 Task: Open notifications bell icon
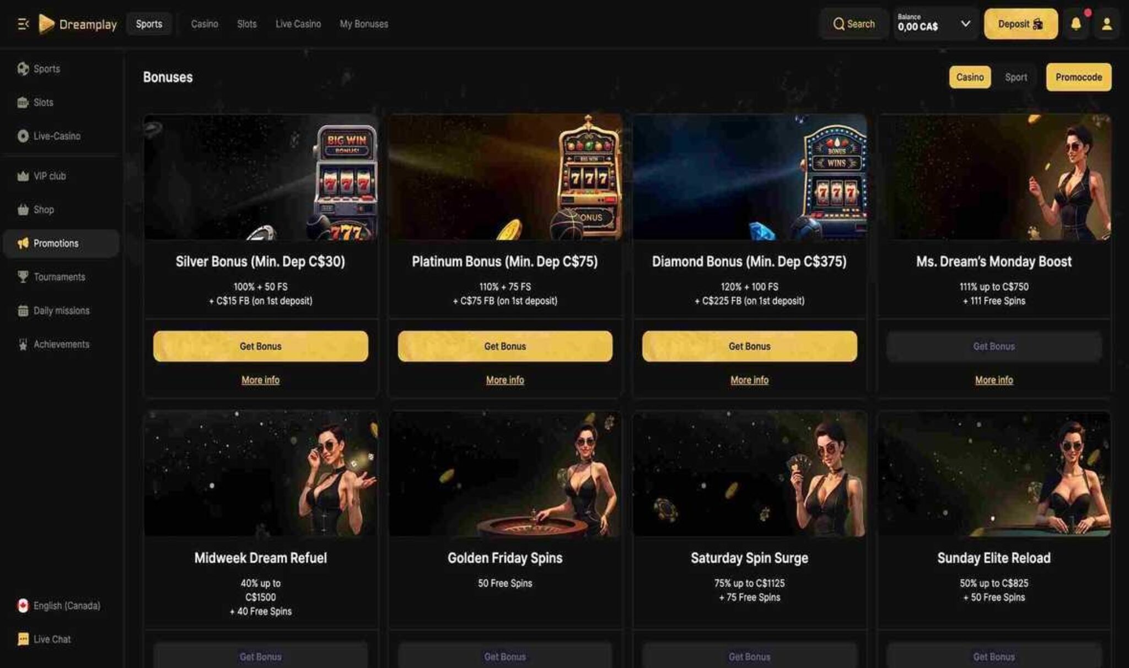[x=1076, y=24]
